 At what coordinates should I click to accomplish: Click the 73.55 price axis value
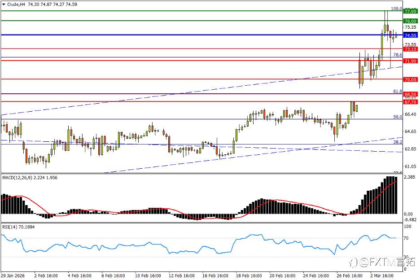tap(411, 44)
